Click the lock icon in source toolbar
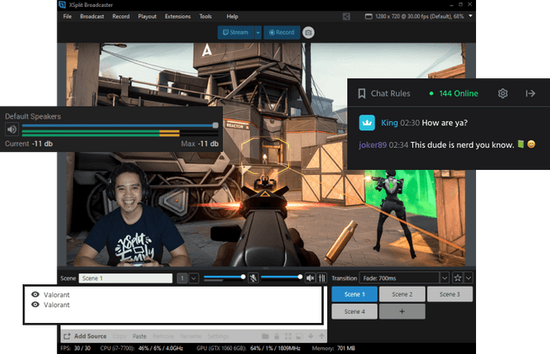This screenshot has height=354, width=550. pyautogui.click(x=277, y=336)
